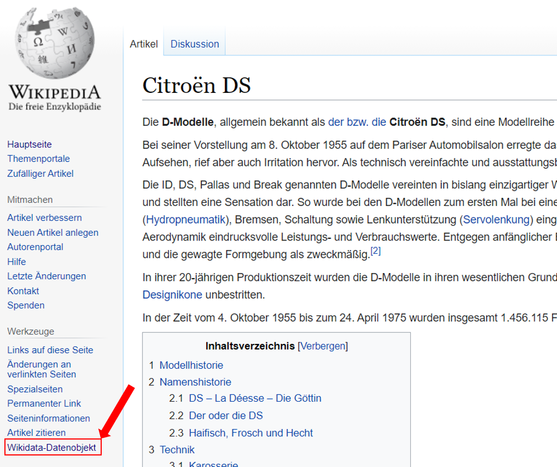This screenshot has width=557, height=467.
Task: Open the Hydropneumatik link
Action: point(186,220)
